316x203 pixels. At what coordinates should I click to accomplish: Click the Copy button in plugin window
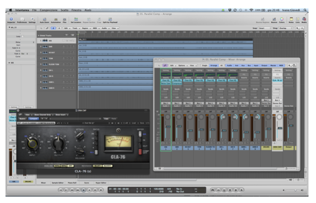106,119
